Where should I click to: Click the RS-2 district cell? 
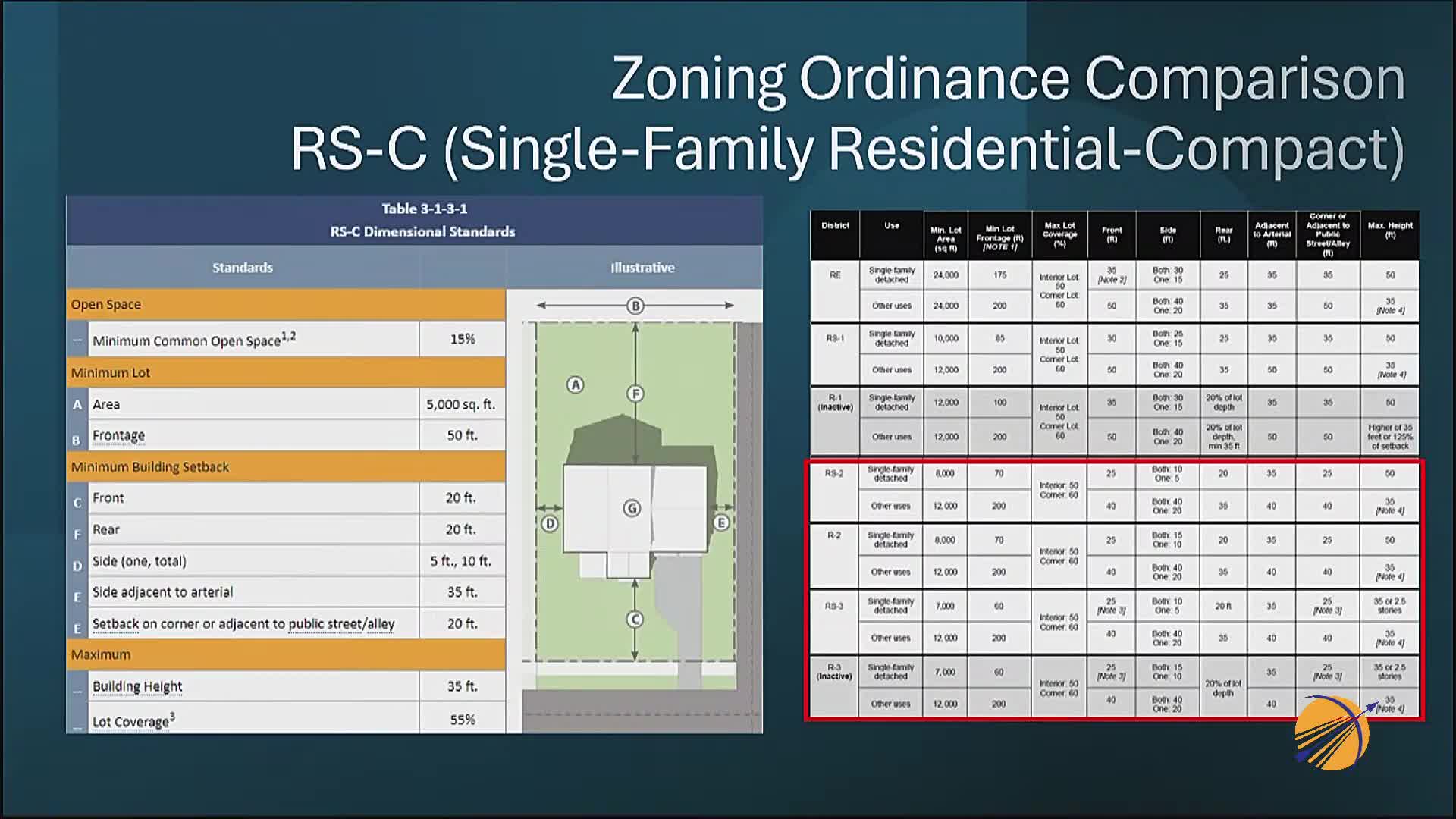tap(834, 474)
